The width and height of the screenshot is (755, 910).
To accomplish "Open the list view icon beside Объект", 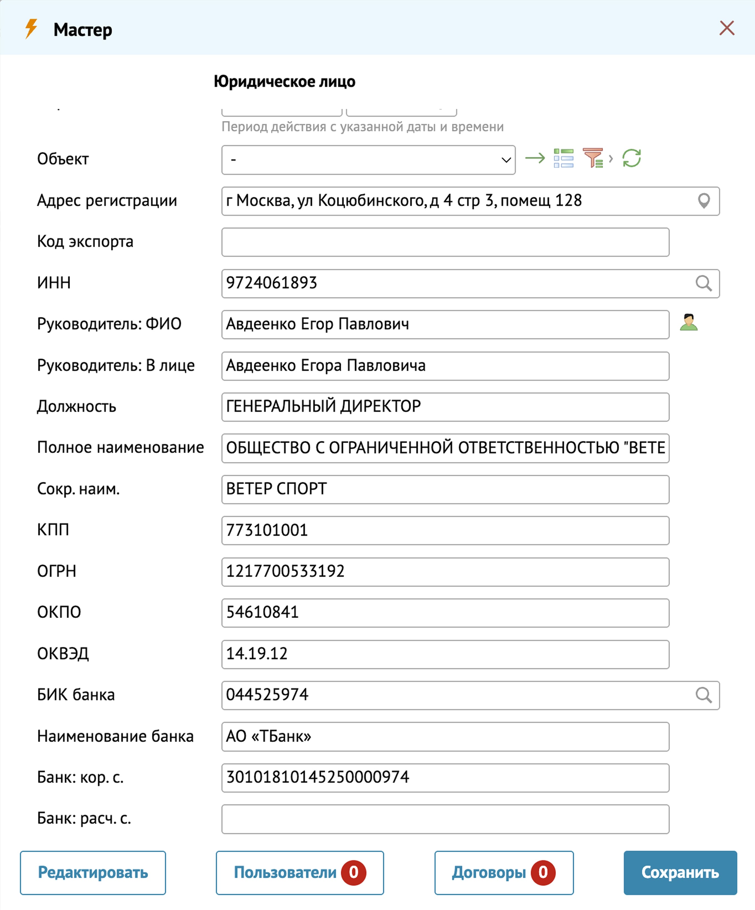I will 563,158.
